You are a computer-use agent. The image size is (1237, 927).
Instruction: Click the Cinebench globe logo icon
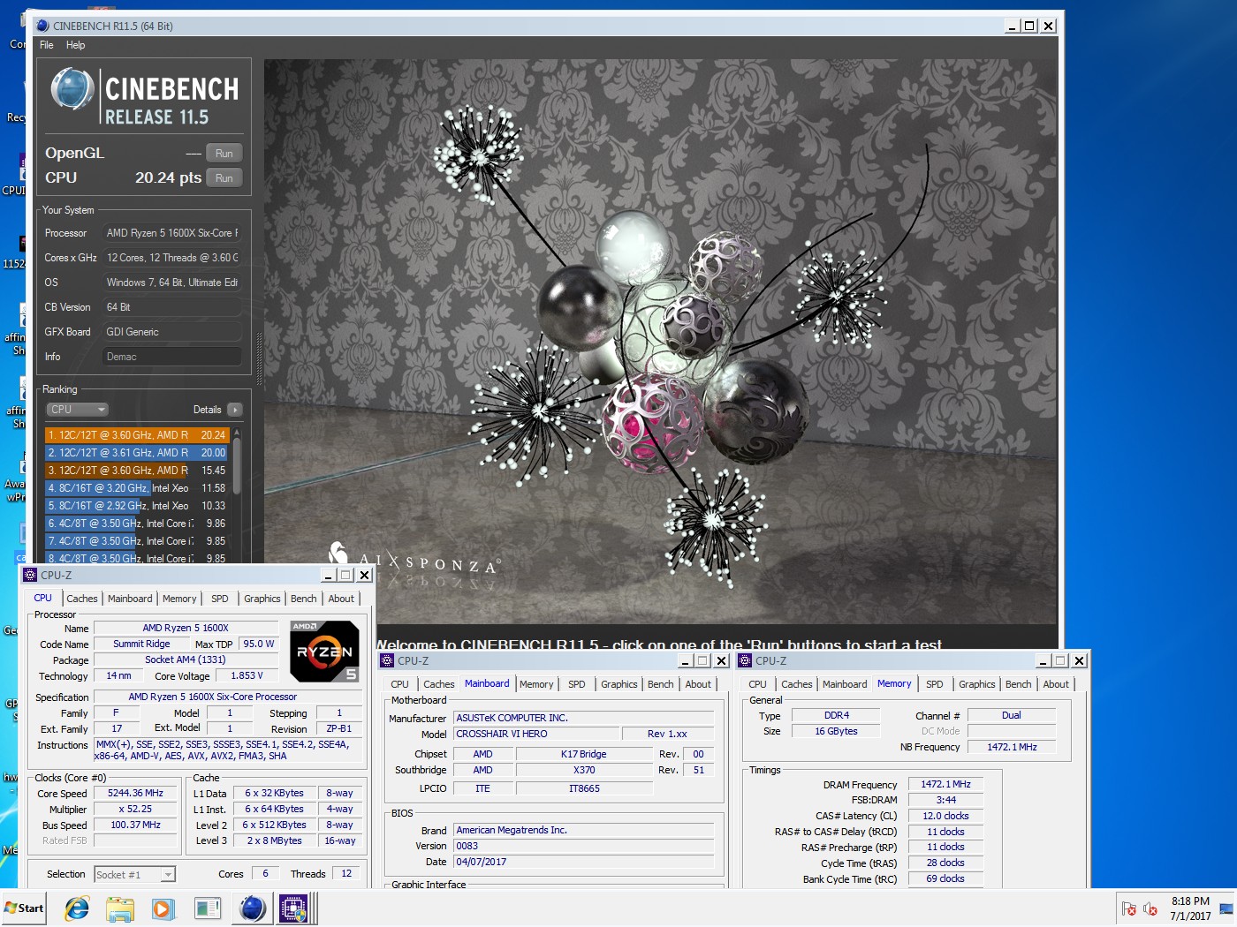click(72, 89)
